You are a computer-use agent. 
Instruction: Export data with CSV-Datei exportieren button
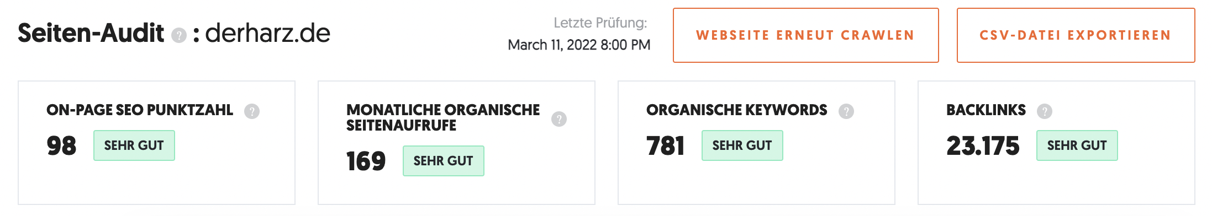click(x=1076, y=35)
